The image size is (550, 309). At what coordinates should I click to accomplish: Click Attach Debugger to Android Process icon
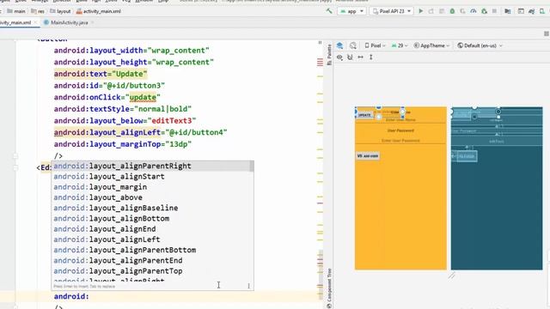pos(484,11)
